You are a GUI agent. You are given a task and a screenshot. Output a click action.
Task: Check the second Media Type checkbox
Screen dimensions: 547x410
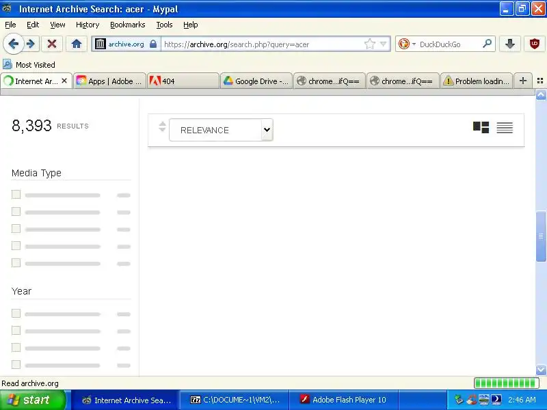tap(16, 212)
